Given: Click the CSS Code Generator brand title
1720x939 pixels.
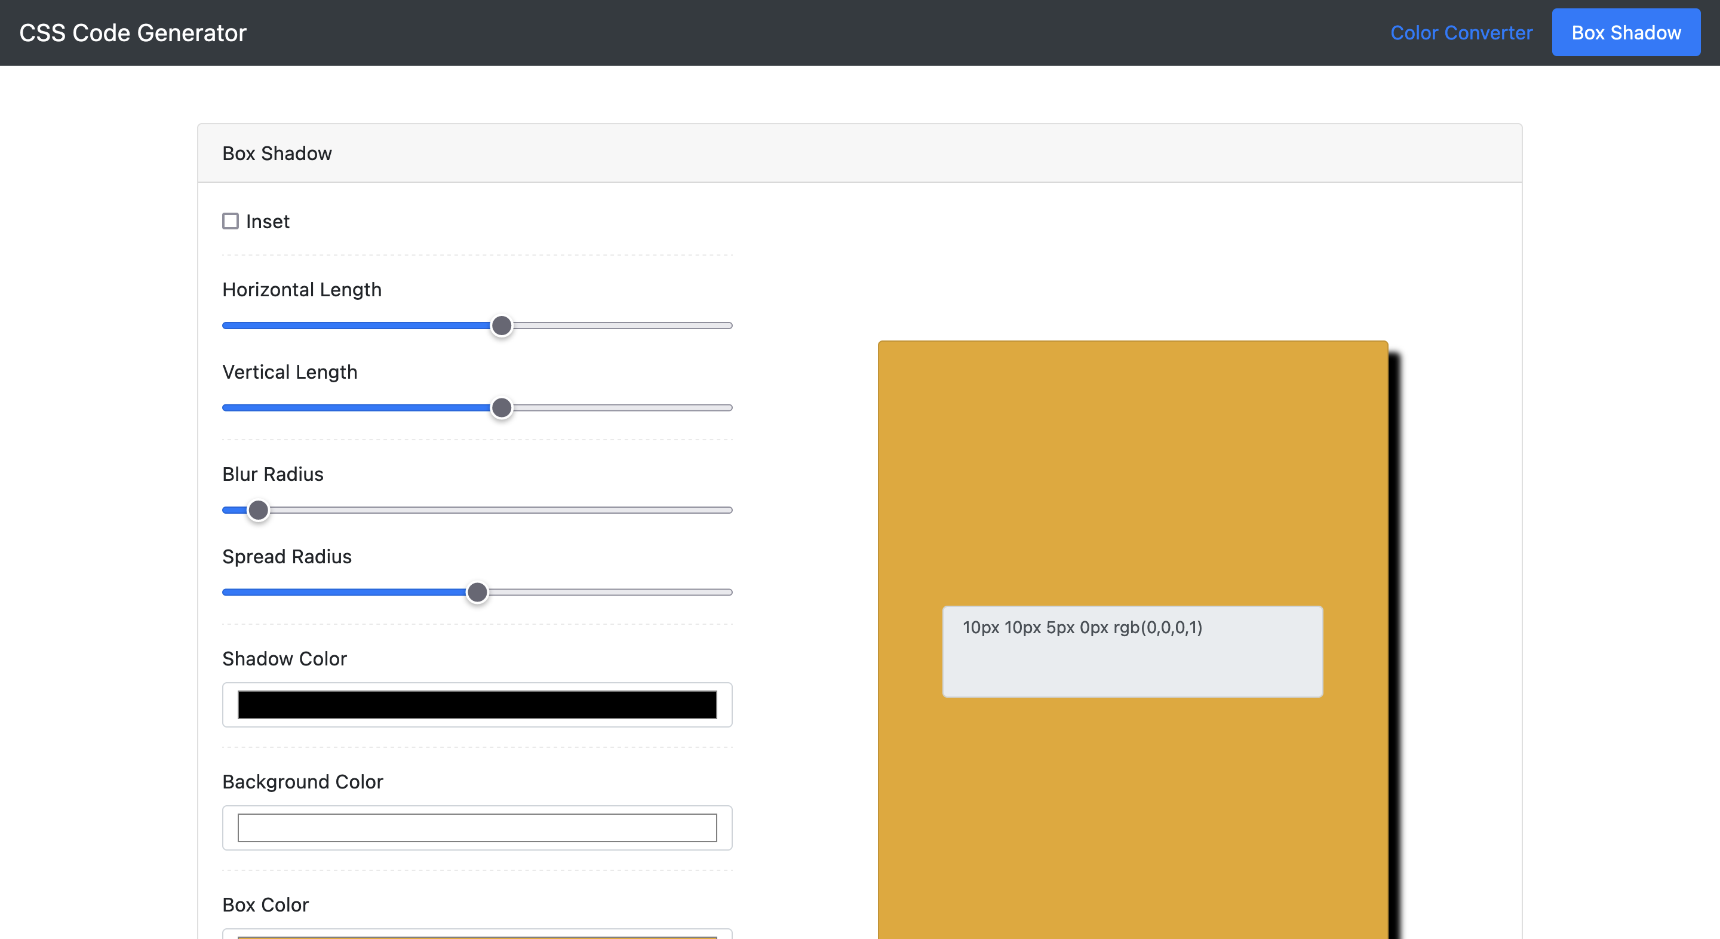Looking at the screenshot, I should coord(133,33).
